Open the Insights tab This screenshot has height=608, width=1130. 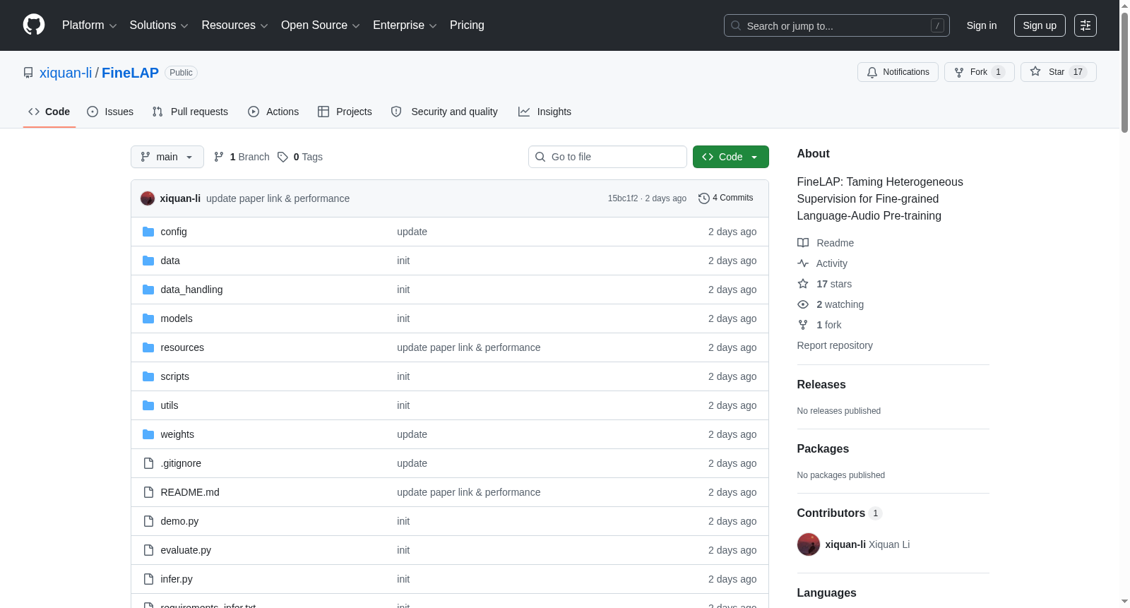[x=545, y=112]
